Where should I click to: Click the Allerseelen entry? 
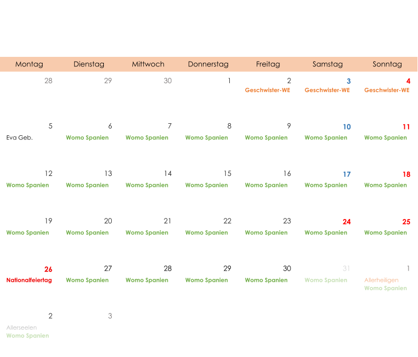click(x=22, y=328)
